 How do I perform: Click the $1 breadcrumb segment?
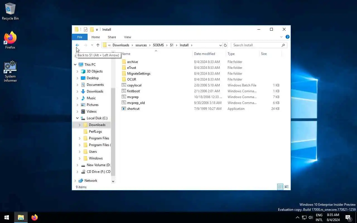(x=172, y=45)
